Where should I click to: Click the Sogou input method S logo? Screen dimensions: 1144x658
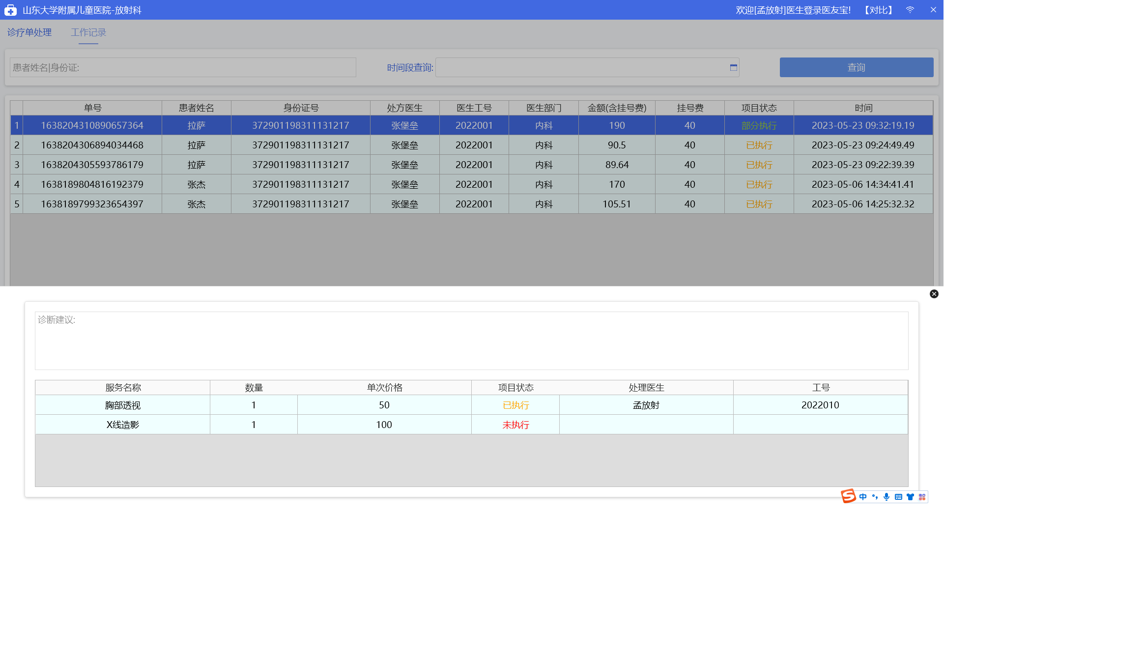pyautogui.click(x=848, y=496)
